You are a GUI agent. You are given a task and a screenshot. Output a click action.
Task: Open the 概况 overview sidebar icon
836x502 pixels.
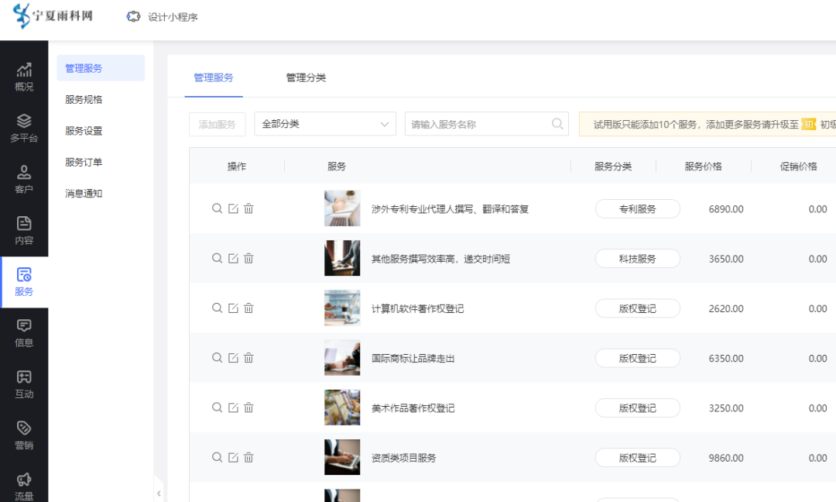pos(24,77)
